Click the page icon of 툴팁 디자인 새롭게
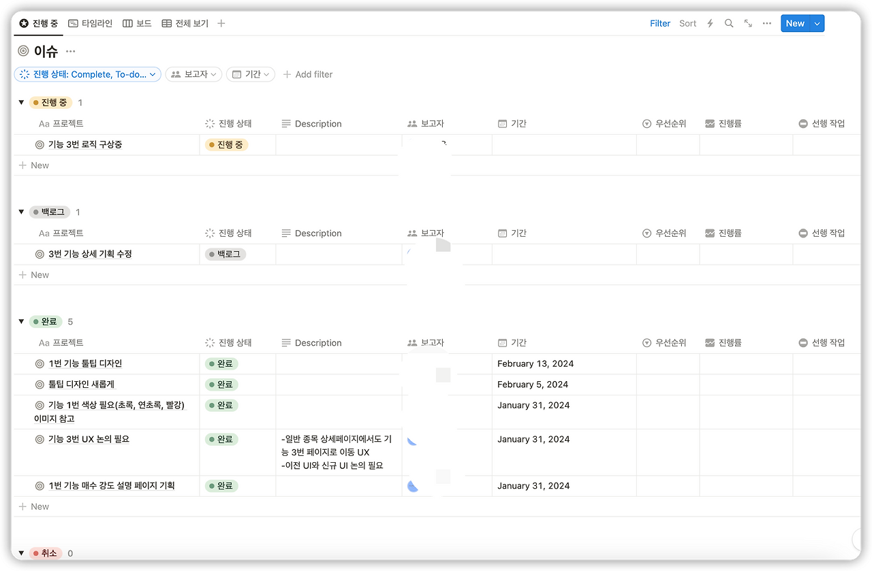The image size is (872, 571). coord(40,385)
